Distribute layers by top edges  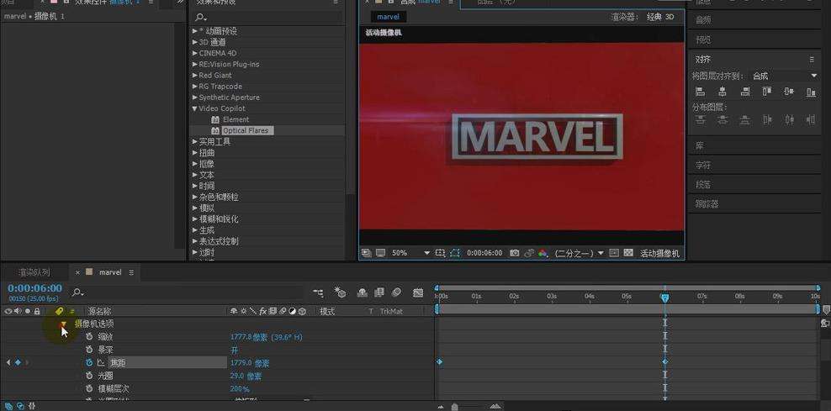point(700,119)
